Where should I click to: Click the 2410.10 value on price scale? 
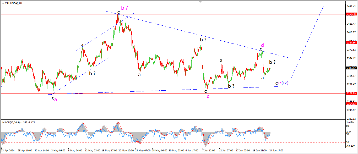point(351,32)
